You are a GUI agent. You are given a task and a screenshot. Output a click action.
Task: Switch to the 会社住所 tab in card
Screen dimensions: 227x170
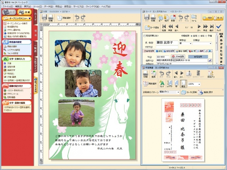[x=169, y=51]
